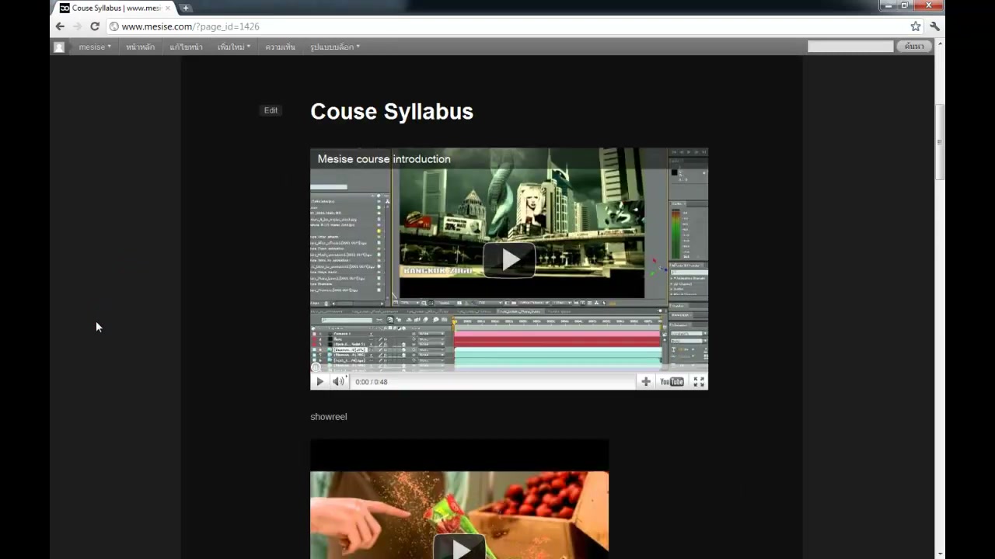The width and height of the screenshot is (995, 559).
Task: Bookmark page with star icon
Action: pyautogui.click(x=916, y=26)
